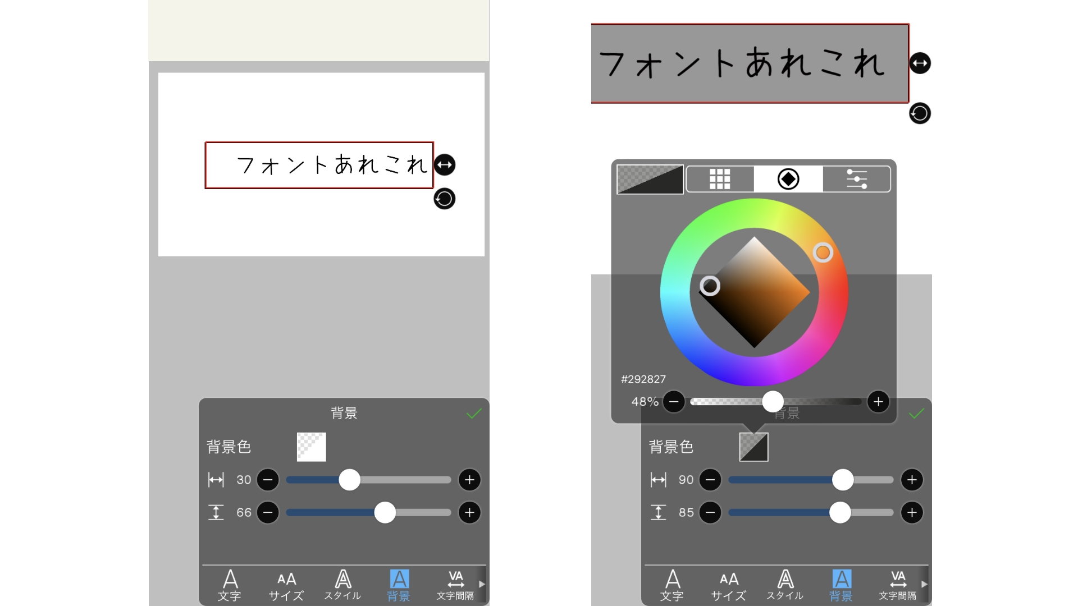Open the color palette grid view
Screen dimensions: 1078x606
[x=719, y=178]
